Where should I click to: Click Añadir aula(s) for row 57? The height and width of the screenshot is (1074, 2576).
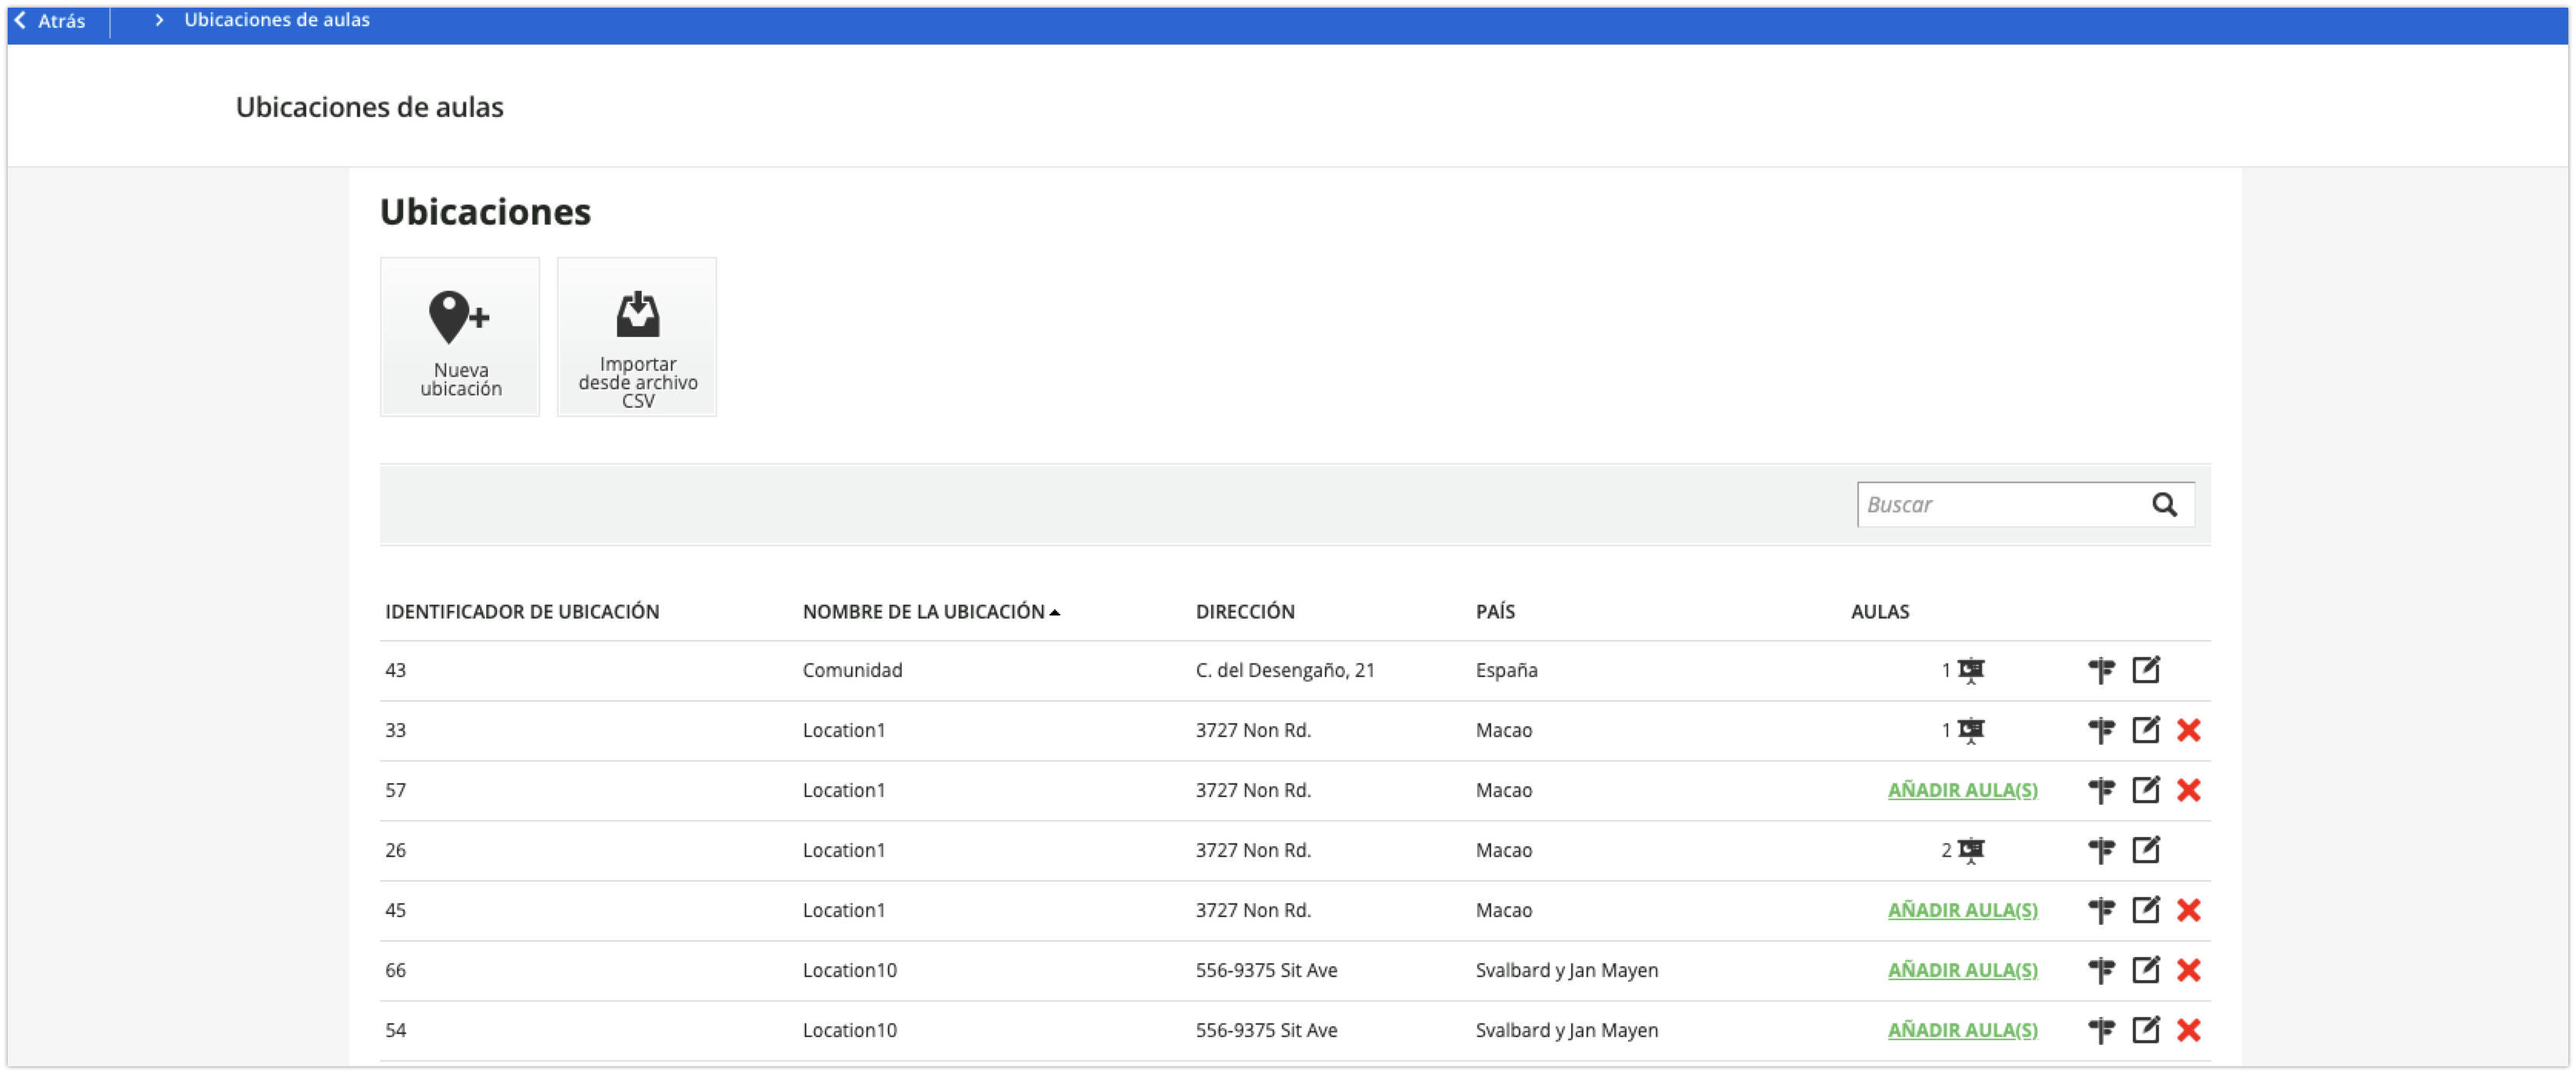(x=1962, y=790)
